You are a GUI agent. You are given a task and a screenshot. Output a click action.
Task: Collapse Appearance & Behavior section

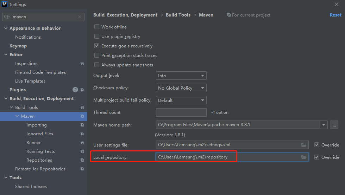pyautogui.click(x=6, y=28)
